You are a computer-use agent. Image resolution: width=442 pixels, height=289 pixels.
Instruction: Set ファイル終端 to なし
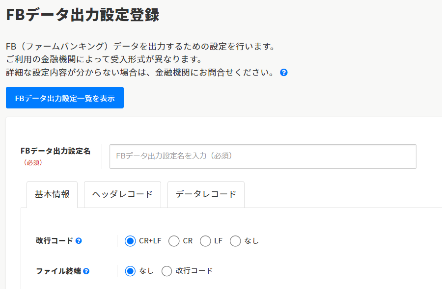[130, 271]
